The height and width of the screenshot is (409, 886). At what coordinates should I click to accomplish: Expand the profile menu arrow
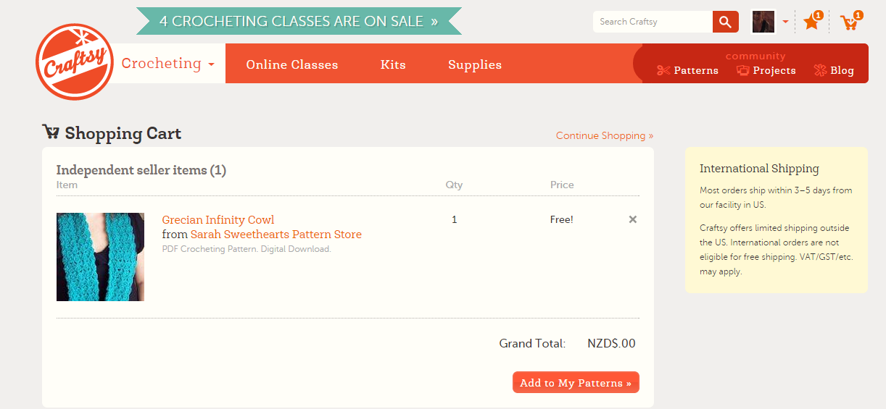[785, 22]
